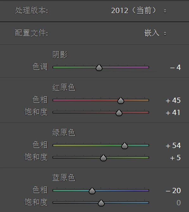Click the 红原色 饱和度 slider handle
The image size is (189, 212).
click(x=119, y=112)
